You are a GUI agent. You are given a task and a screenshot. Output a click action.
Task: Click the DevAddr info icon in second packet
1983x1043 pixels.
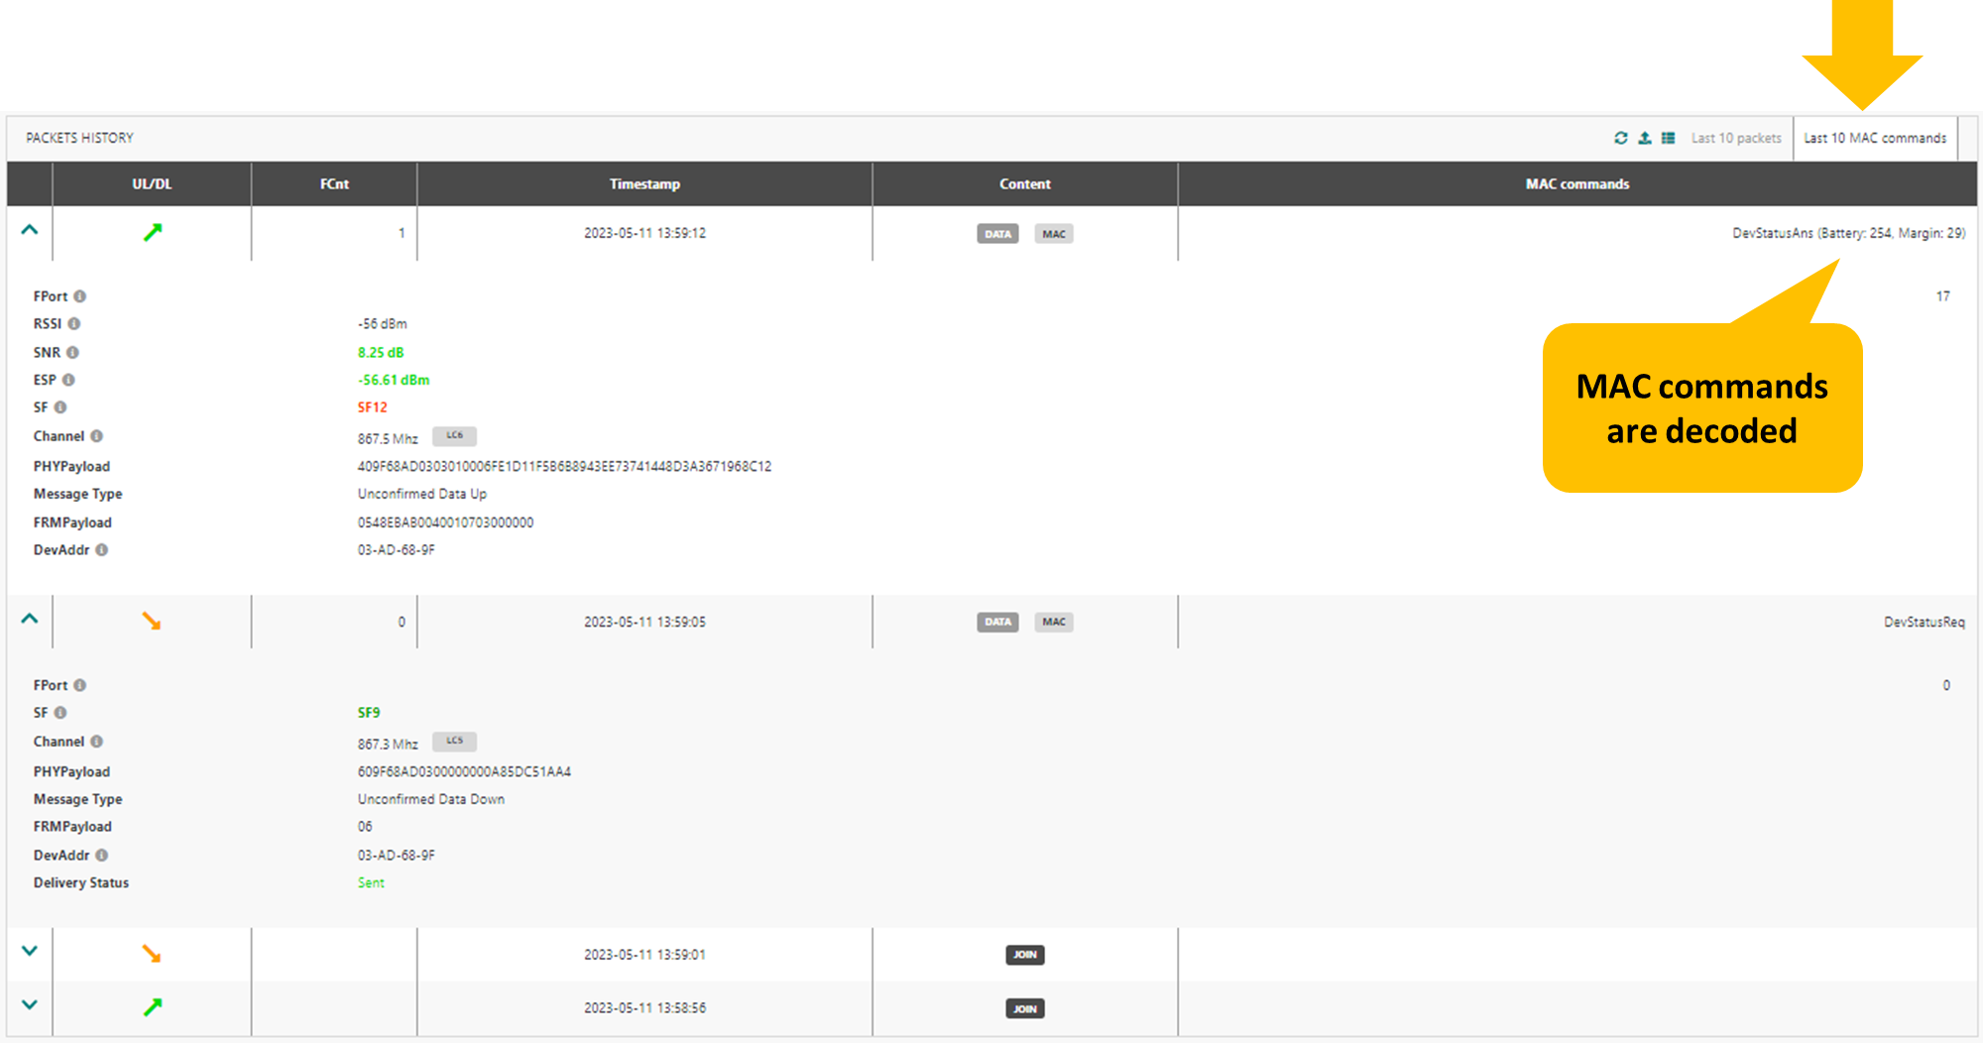102,856
